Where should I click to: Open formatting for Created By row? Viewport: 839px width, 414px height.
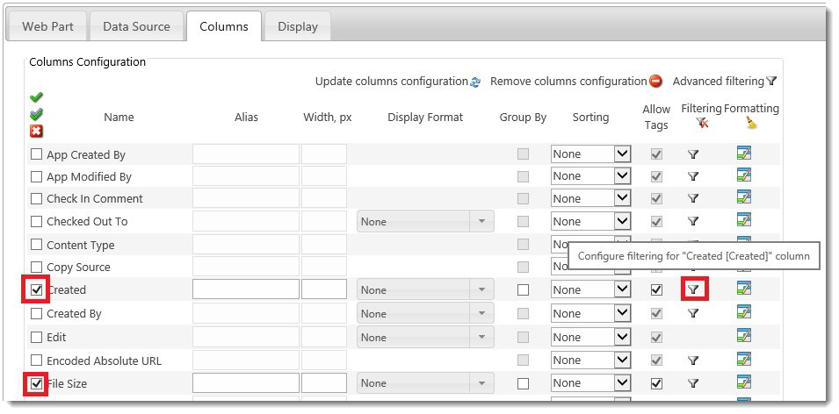pyautogui.click(x=744, y=312)
